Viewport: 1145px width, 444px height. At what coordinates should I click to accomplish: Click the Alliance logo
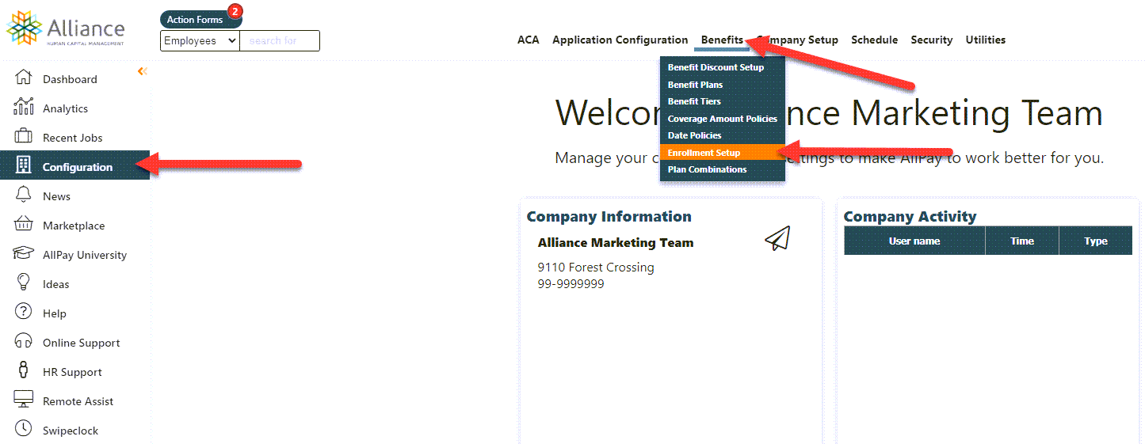pos(65,28)
